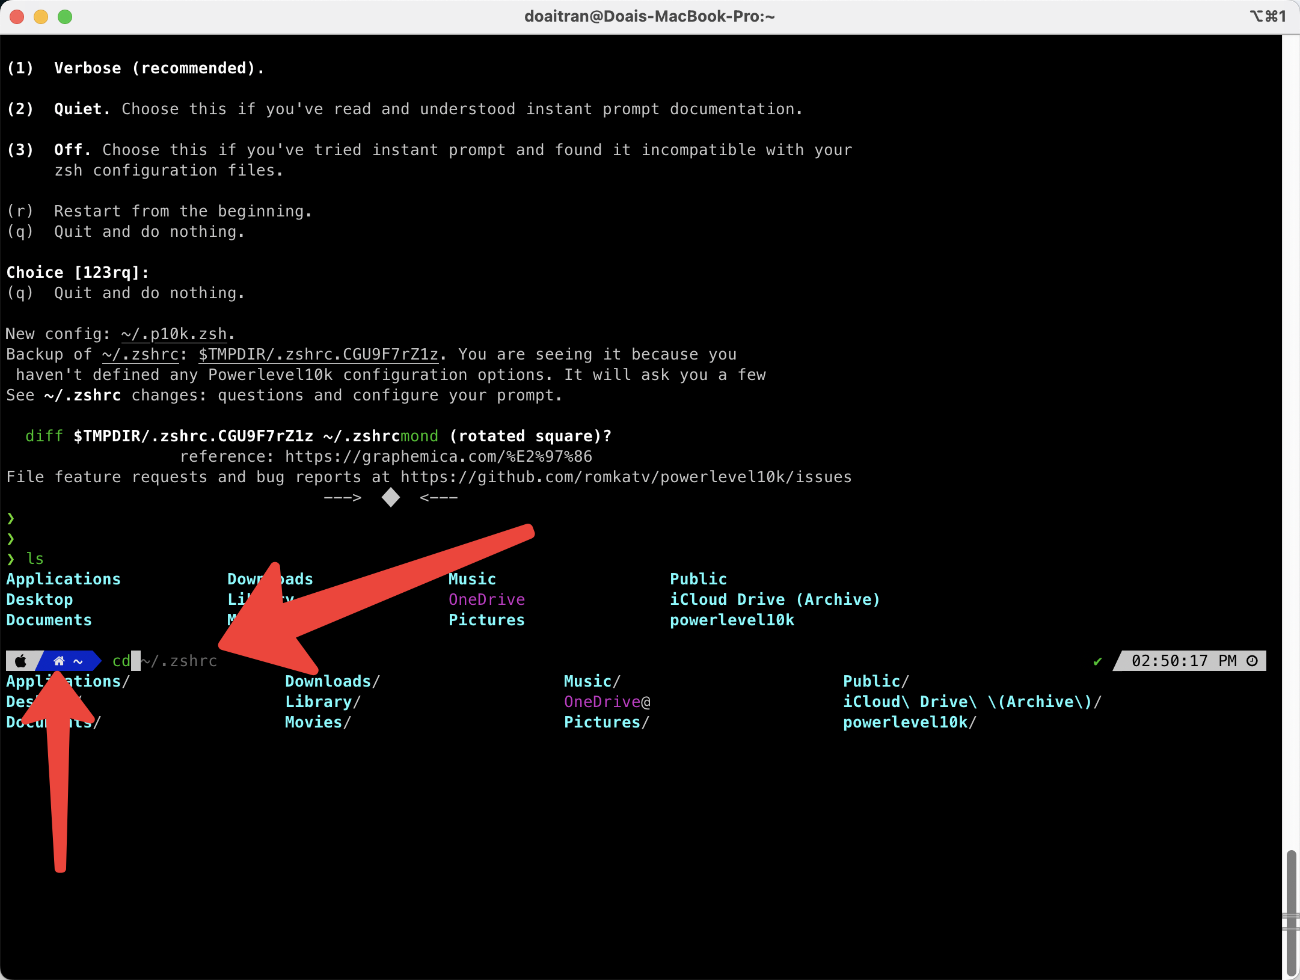The image size is (1300, 980).
Task: Click Music in the ls output
Action: pyautogui.click(x=473, y=579)
